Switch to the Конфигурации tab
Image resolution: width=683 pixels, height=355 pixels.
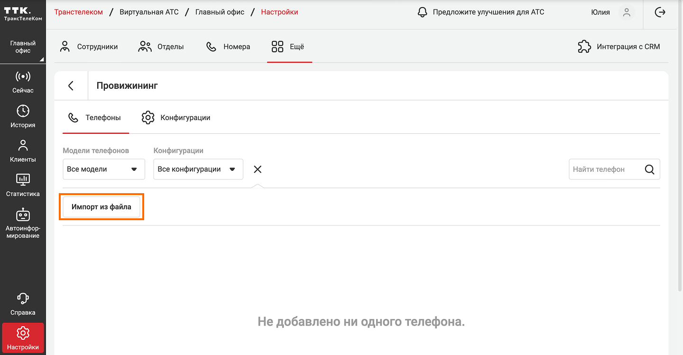(176, 118)
